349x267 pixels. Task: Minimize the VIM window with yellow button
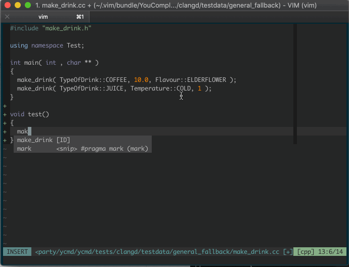pos(18,5)
